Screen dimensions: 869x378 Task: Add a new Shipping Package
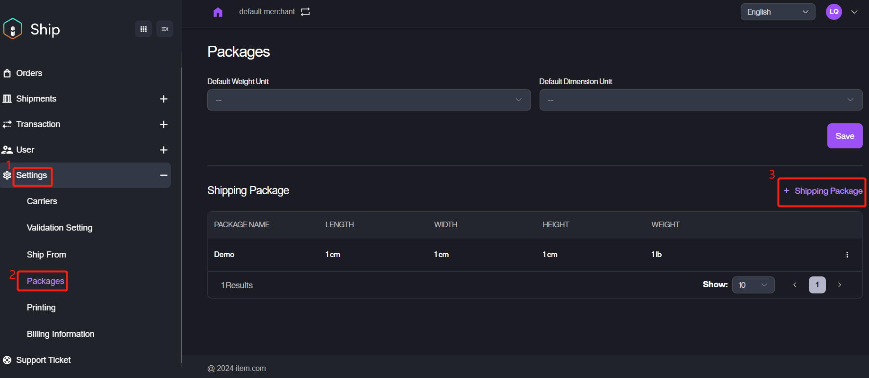click(823, 191)
